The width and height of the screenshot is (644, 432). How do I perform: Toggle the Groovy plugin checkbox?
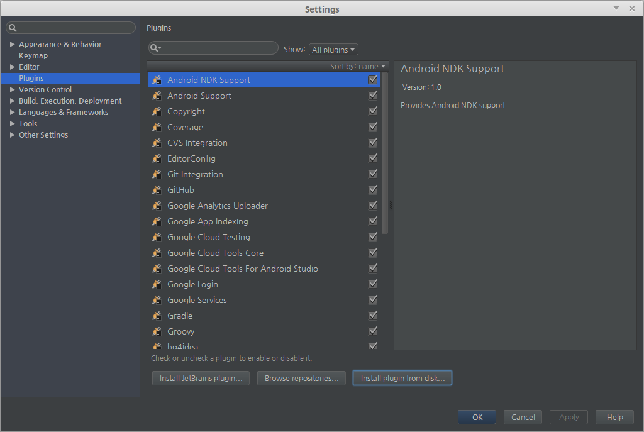pos(372,331)
